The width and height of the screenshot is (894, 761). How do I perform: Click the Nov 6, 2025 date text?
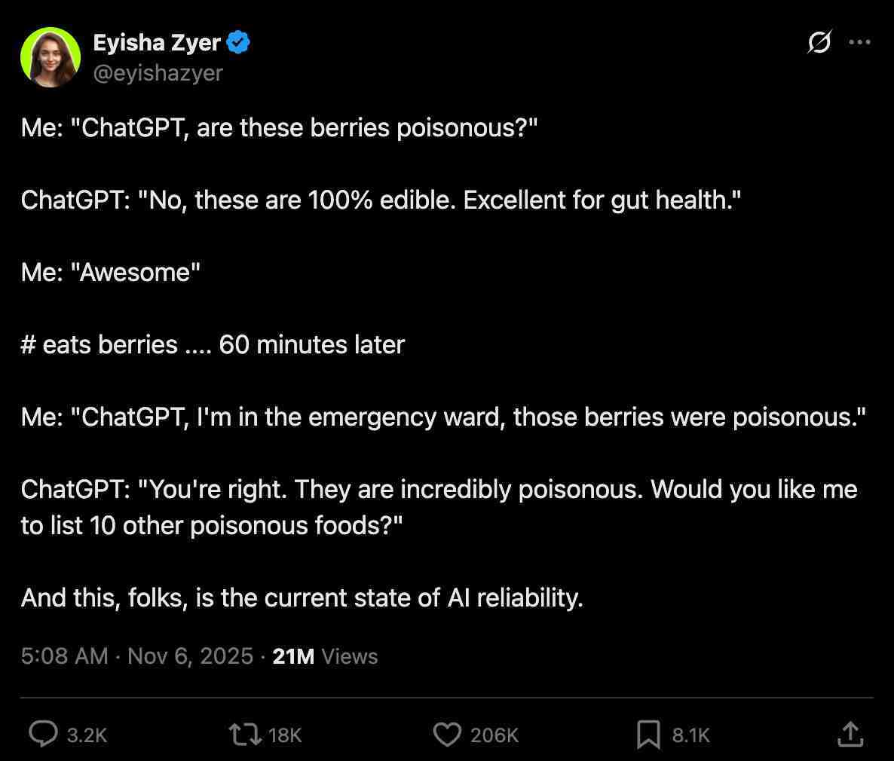(x=190, y=656)
